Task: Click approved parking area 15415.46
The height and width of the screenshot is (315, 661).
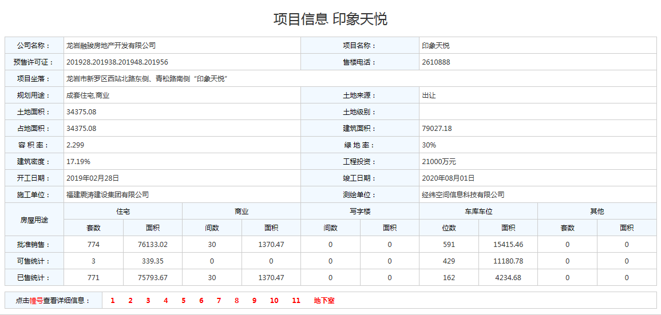Action: (x=508, y=245)
